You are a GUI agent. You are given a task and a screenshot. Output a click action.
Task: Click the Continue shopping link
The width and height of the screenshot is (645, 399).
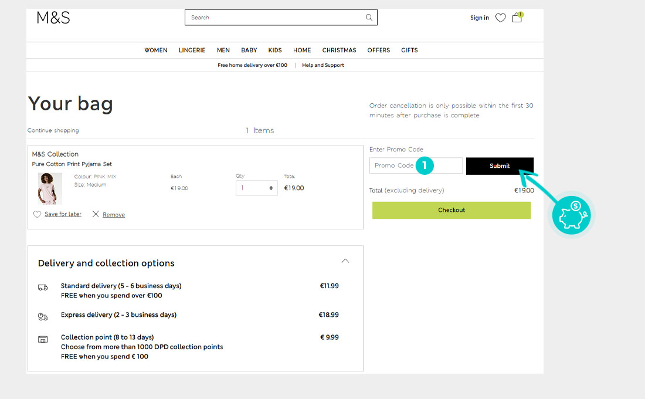click(53, 130)
